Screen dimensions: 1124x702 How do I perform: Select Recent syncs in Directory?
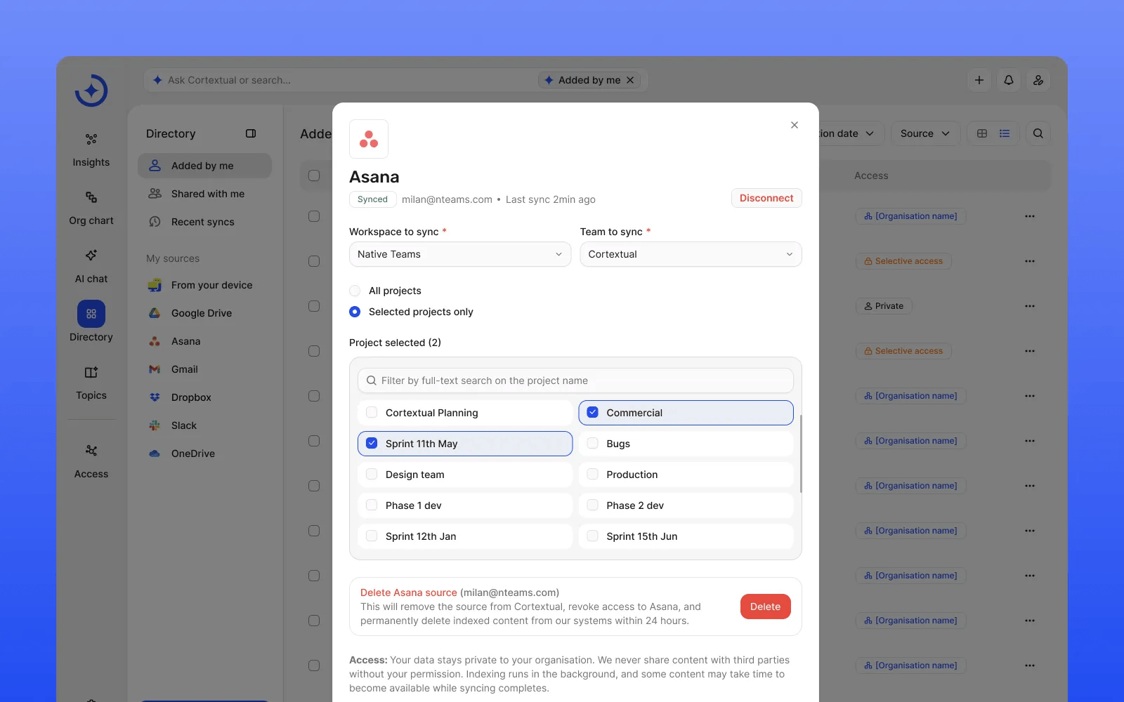pyautogui.click(x=205, y=222)
